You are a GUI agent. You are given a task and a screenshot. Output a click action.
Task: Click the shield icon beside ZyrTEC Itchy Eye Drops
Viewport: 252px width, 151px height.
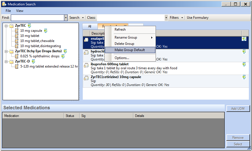pos(65,51)
